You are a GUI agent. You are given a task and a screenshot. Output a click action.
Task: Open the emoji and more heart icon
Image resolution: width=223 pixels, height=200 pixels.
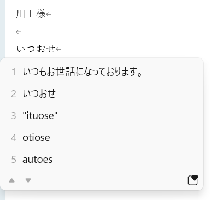coord(193,180)
